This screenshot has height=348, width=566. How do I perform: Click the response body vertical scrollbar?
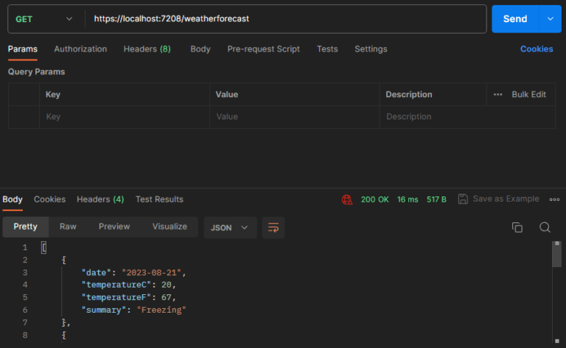pos(557,292)
